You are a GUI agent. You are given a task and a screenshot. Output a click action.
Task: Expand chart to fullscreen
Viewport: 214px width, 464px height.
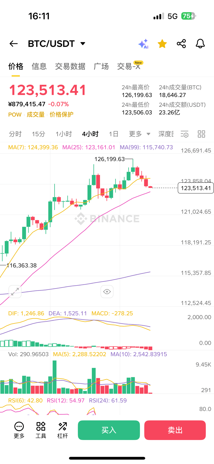pyautogui.click(x=15, y=291)
